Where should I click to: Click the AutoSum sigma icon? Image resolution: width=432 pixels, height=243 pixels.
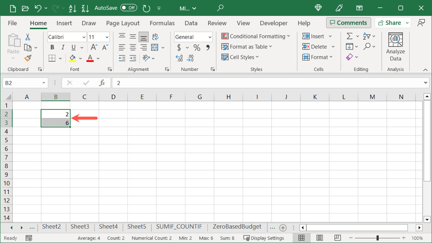[349, 36]
